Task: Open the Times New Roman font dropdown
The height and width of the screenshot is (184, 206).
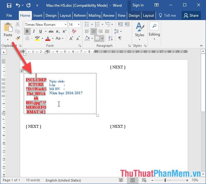Action: coord(46,25)
